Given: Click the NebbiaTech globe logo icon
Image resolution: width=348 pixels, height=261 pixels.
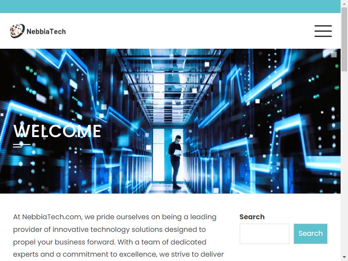Looking at the screenshot, I should pos(17,31).
